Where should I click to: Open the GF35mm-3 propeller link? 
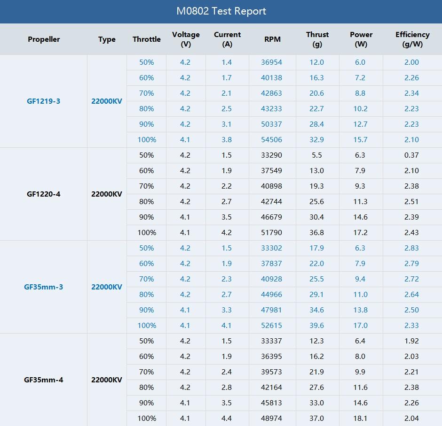tap(44, 287)
